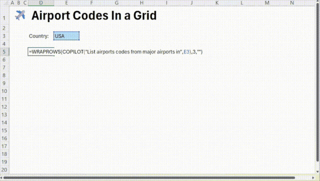Select column H header

141,3
